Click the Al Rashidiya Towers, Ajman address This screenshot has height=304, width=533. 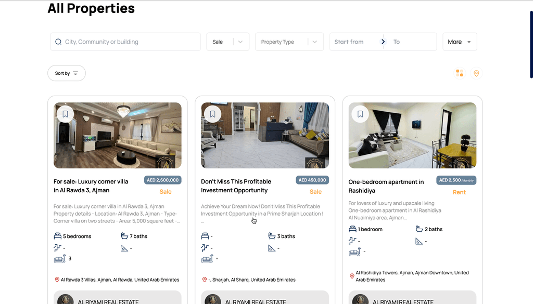tap(412, 276)
